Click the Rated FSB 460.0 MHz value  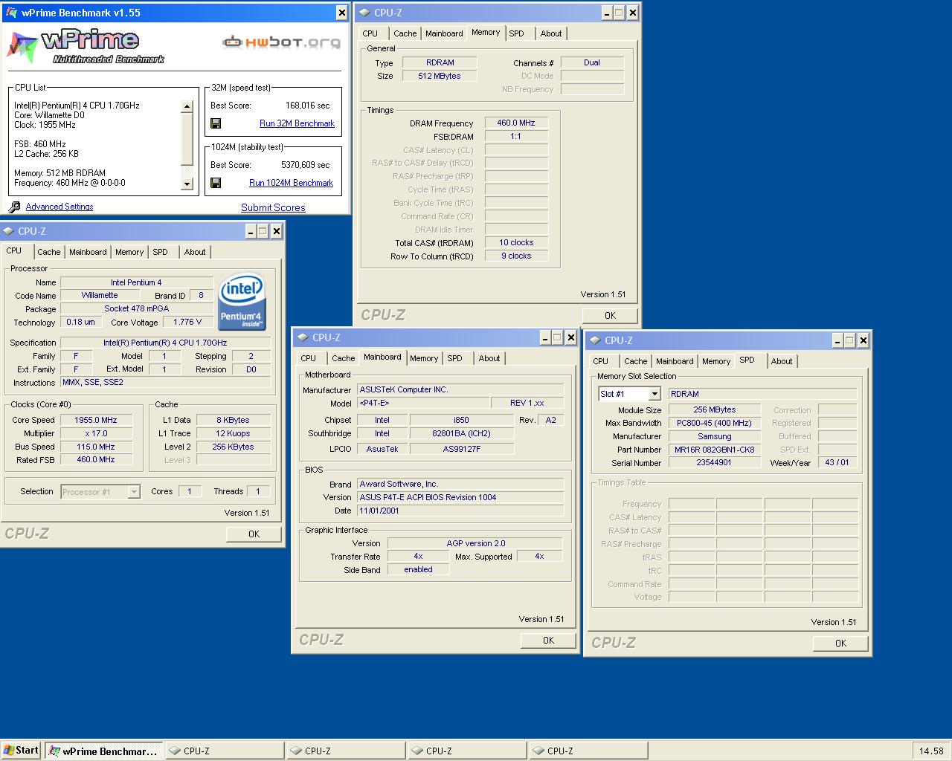tap(96, 459)
